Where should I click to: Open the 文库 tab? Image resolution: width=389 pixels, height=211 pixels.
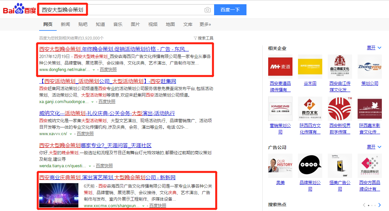click(x=188, y=24)
